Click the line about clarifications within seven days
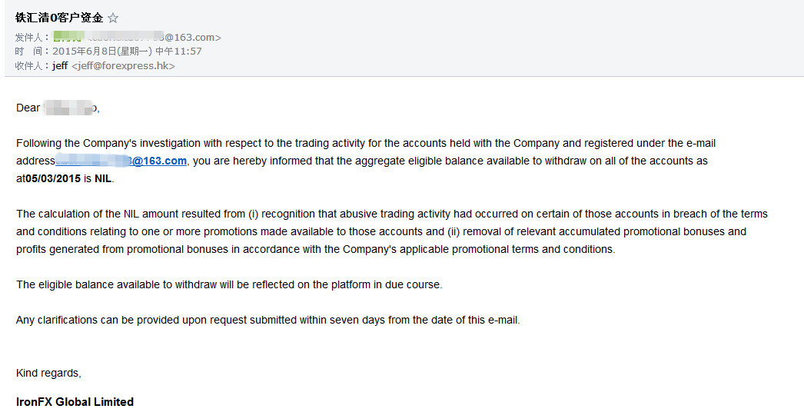The image size is (804, 412). (267, 320)
